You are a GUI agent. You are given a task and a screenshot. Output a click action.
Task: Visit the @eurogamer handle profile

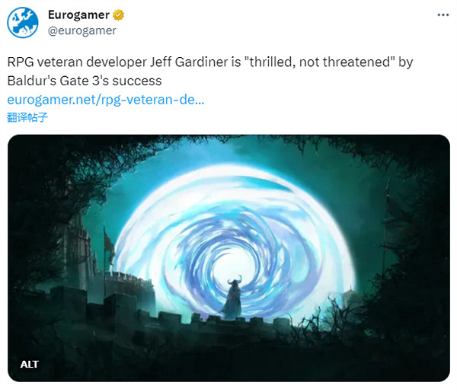click(82, 30)
